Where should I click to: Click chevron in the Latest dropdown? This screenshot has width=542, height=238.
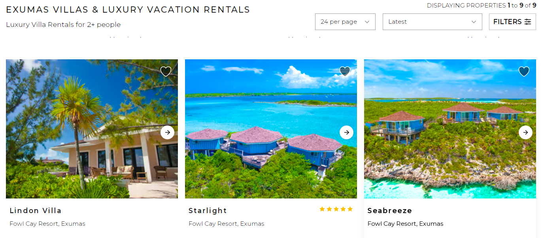[x=474, y=22]
